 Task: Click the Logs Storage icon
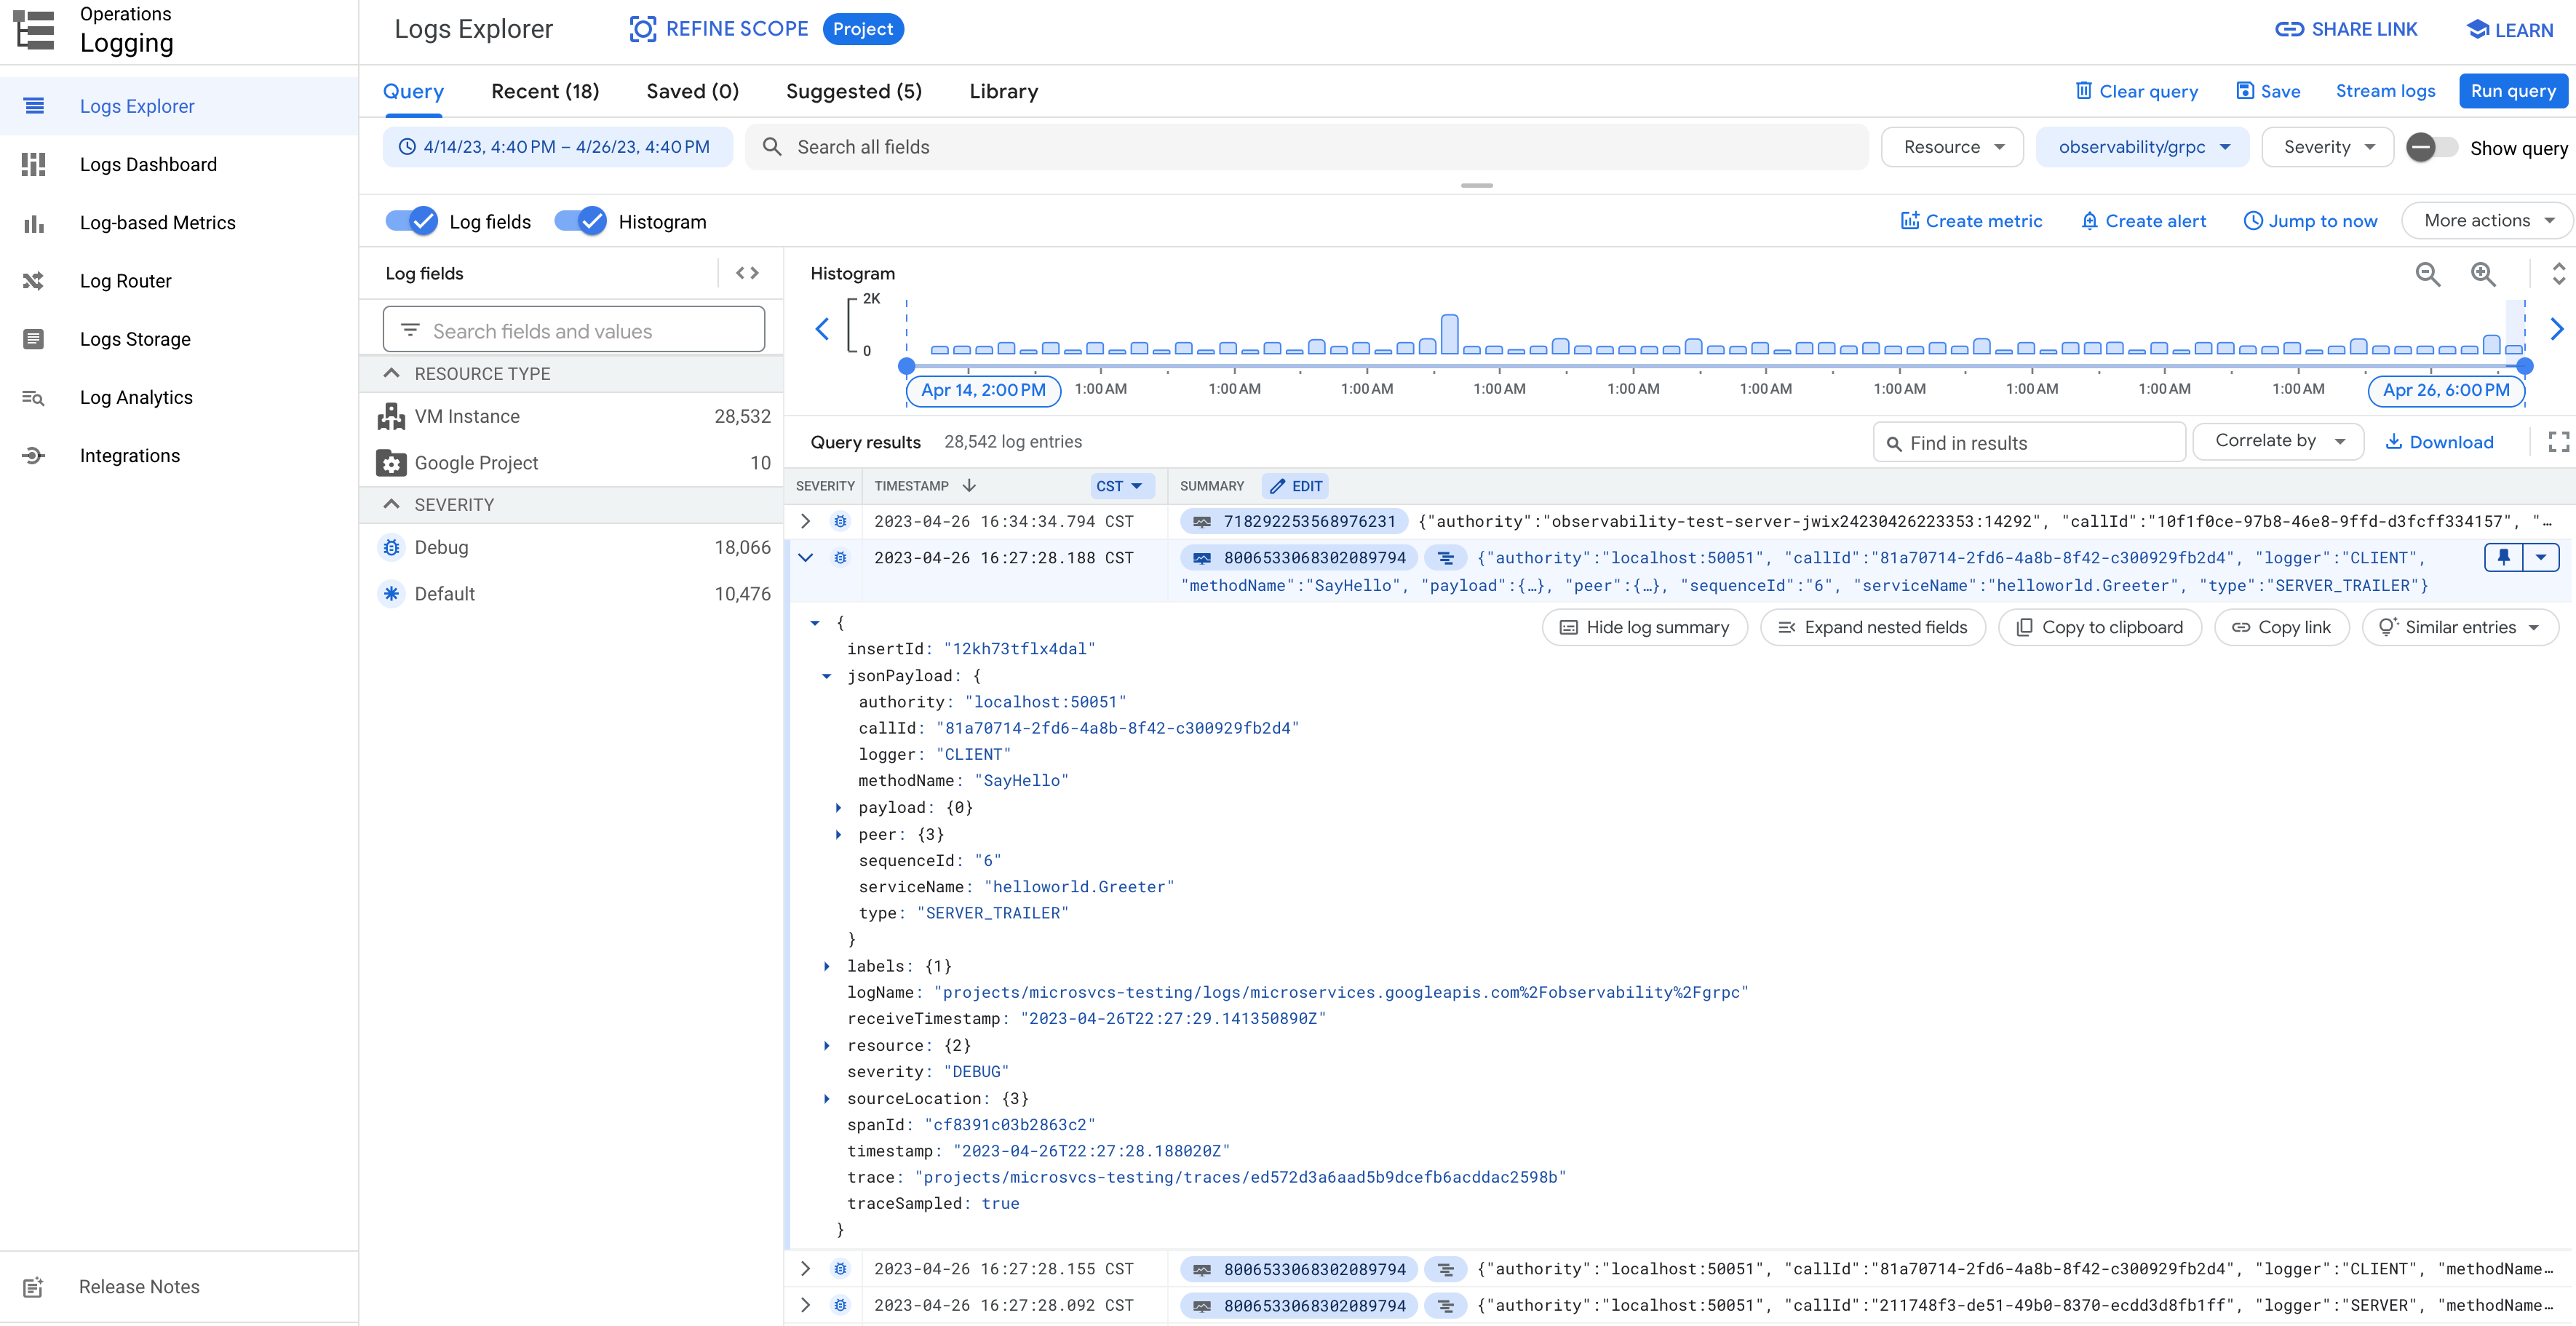(x=33, y=339)
